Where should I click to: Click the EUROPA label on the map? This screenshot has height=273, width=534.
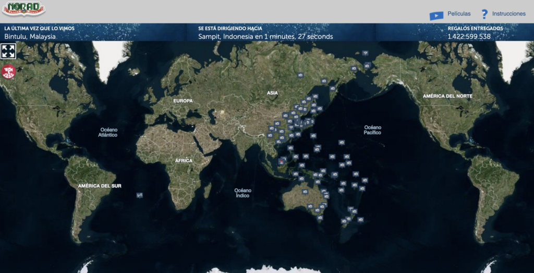pos(183,100)
